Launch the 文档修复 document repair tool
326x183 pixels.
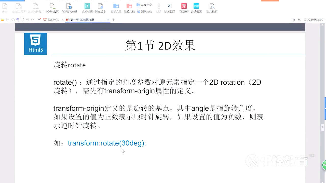87,6
